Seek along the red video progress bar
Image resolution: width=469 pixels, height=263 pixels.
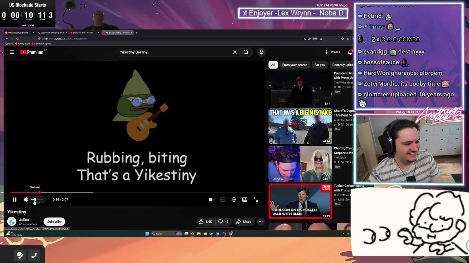click(x=136, y=192)
